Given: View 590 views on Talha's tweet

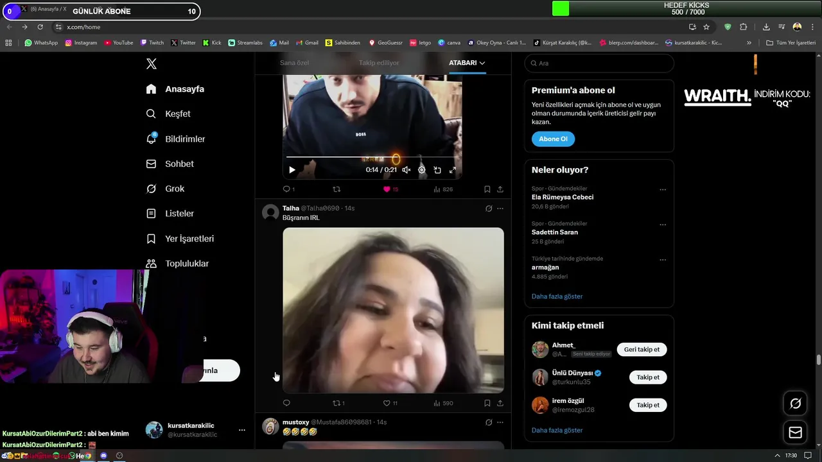Looking at the screenshot, I should (x=443, y=403).
